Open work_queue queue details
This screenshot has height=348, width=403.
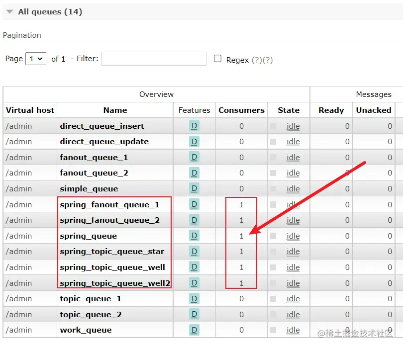[x=86, y=330]
